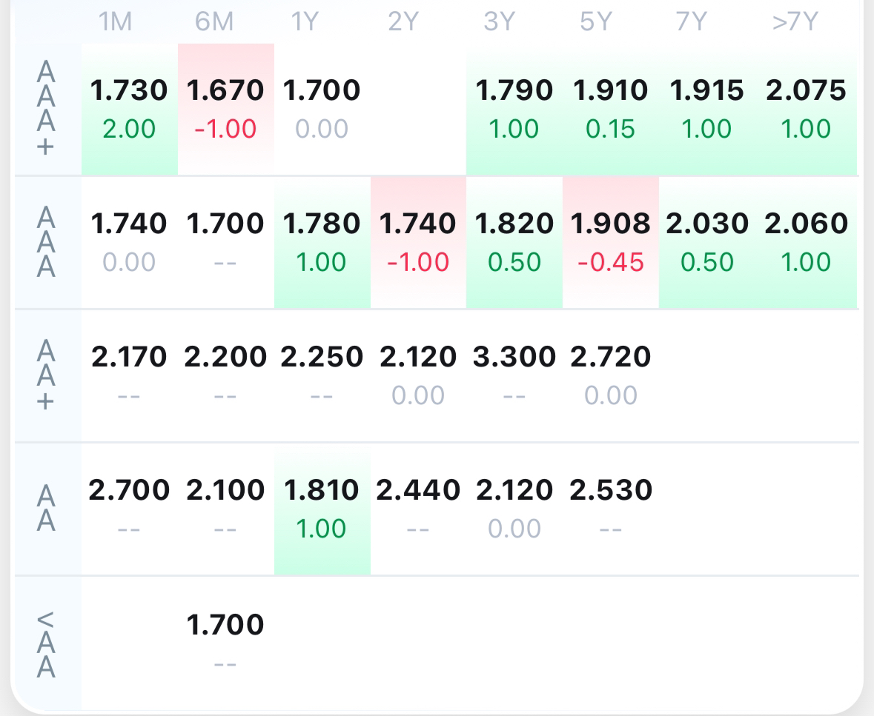Select the 1.700 <AAA 6M cell
Screen dimensions: 874x716
226,643
